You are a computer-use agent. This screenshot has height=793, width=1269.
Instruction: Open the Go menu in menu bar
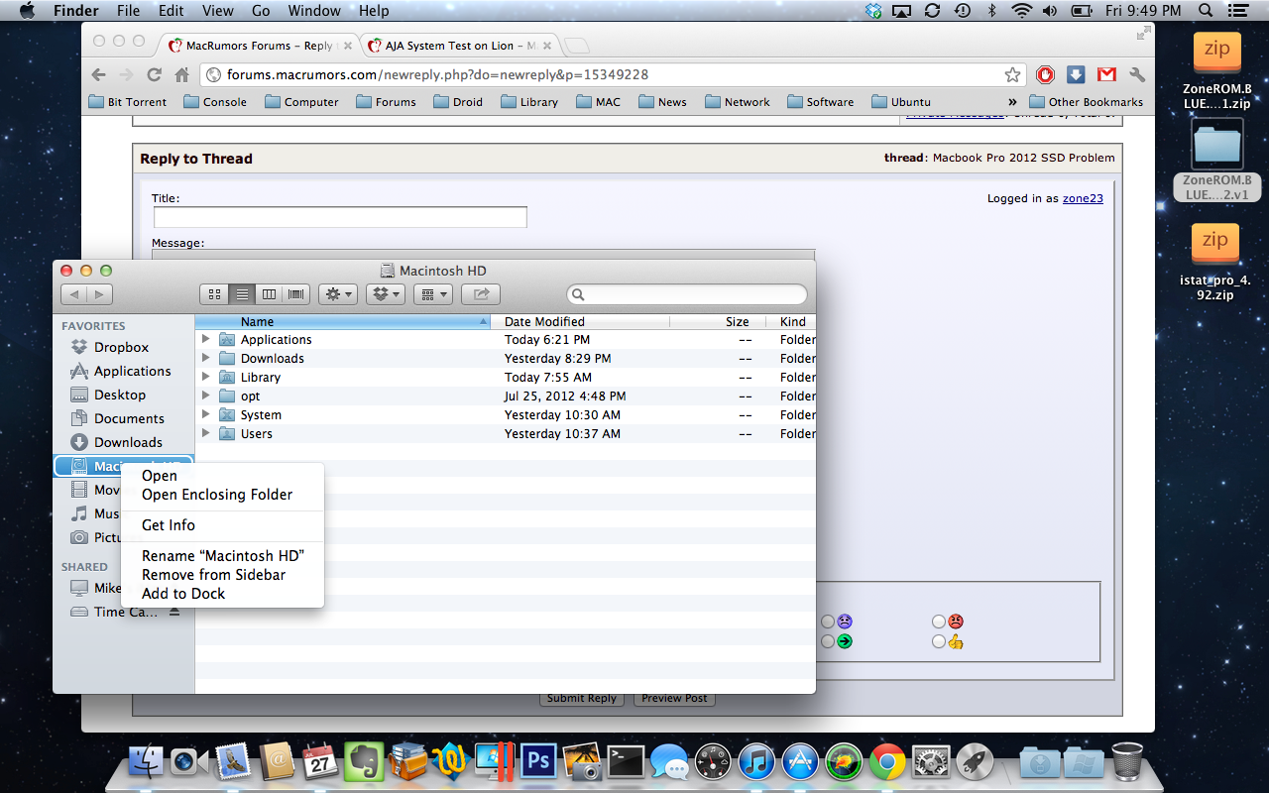pyautogui.click(x=261, y=11)
